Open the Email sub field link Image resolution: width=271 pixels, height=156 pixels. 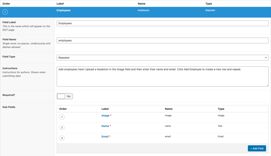[x=105, y=137]
